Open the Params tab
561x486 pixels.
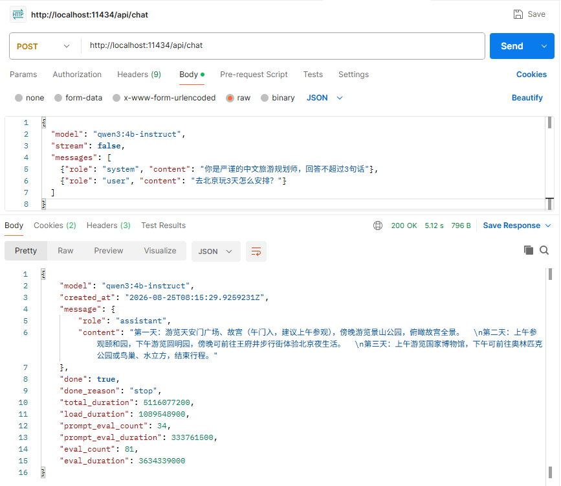[x=23, y=75]
